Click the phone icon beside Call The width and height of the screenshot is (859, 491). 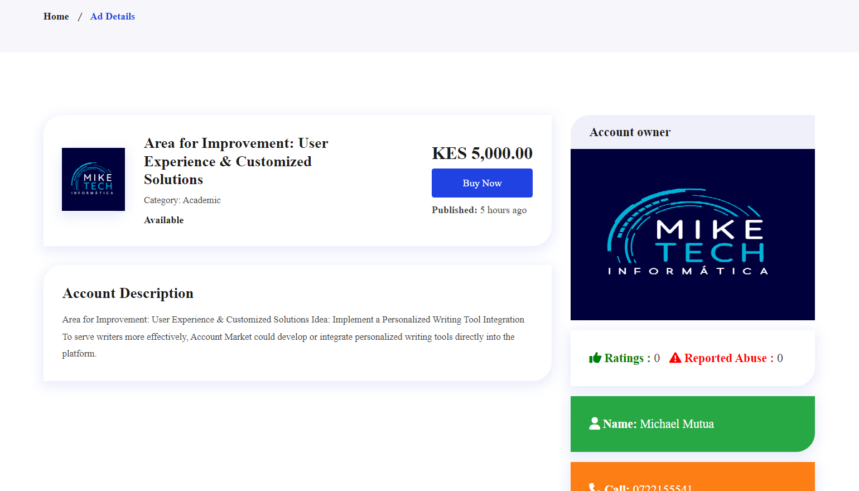(x=595, y=488)
